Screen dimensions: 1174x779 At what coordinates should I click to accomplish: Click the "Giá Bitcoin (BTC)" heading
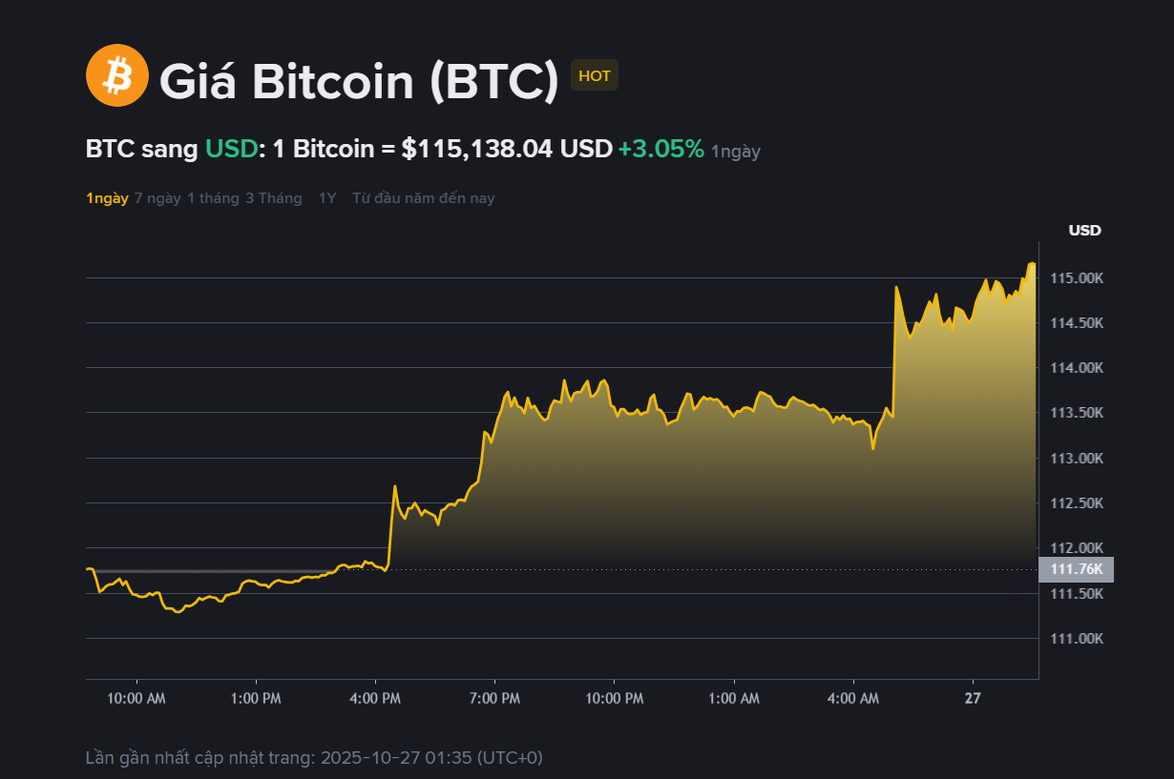pyautogui.click(x=361, y=81)
